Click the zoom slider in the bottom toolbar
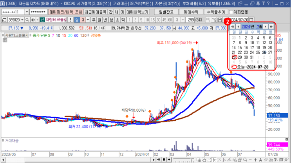Screen dimensions: 291x163 coord(183,159)
